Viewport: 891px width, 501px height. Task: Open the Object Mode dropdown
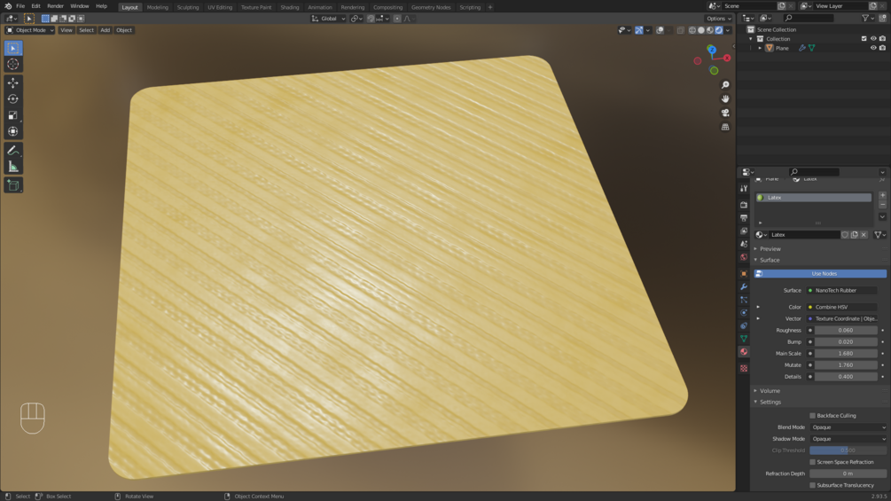pos(29,30)
